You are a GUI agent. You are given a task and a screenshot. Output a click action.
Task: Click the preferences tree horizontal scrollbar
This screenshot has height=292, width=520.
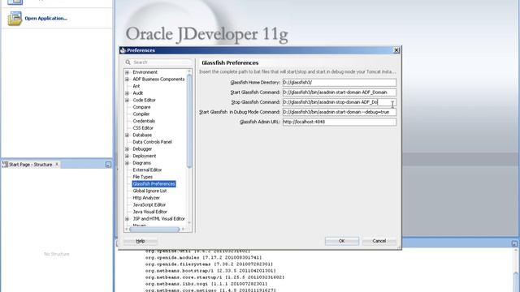pos(154,229)
